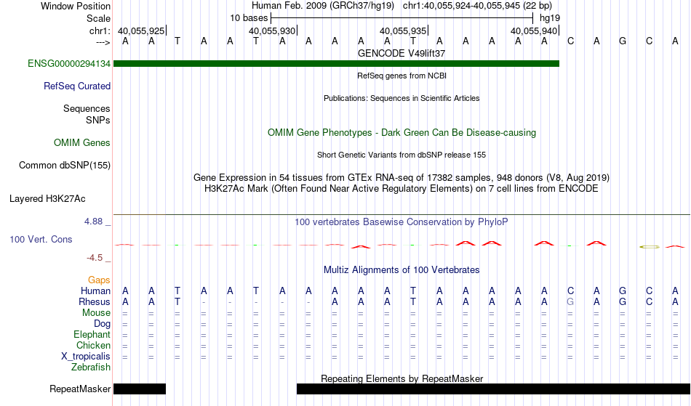This screenshot has height=406, width=691.
Task: Click the Layered H3K27Ac track label
Action: click(47, 198)
